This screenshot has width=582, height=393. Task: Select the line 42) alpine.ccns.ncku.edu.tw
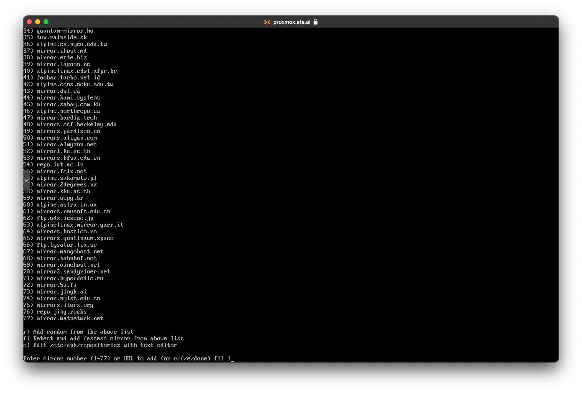click(69, 84)
